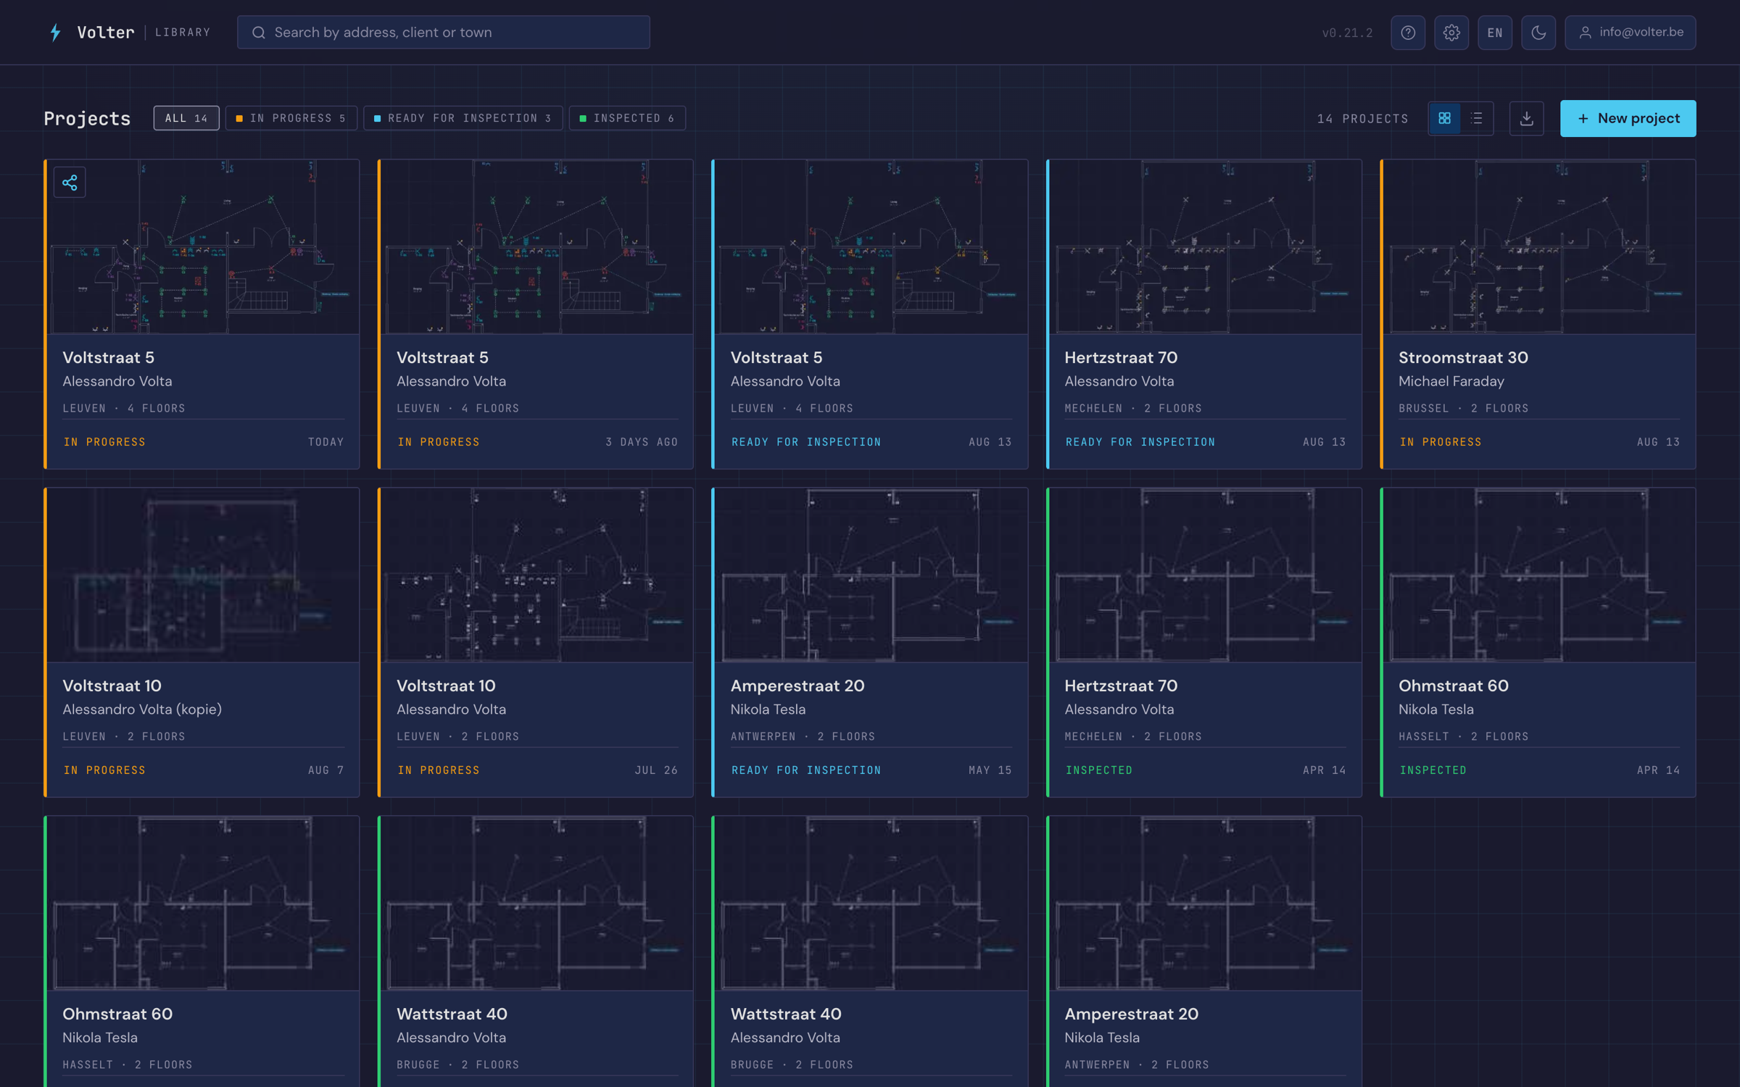Image resolution: width=1740 pixels, height=1087 pixels.
Task: Open the Voltstraat 5 card dated Aug 13
Action: point(870,314)
